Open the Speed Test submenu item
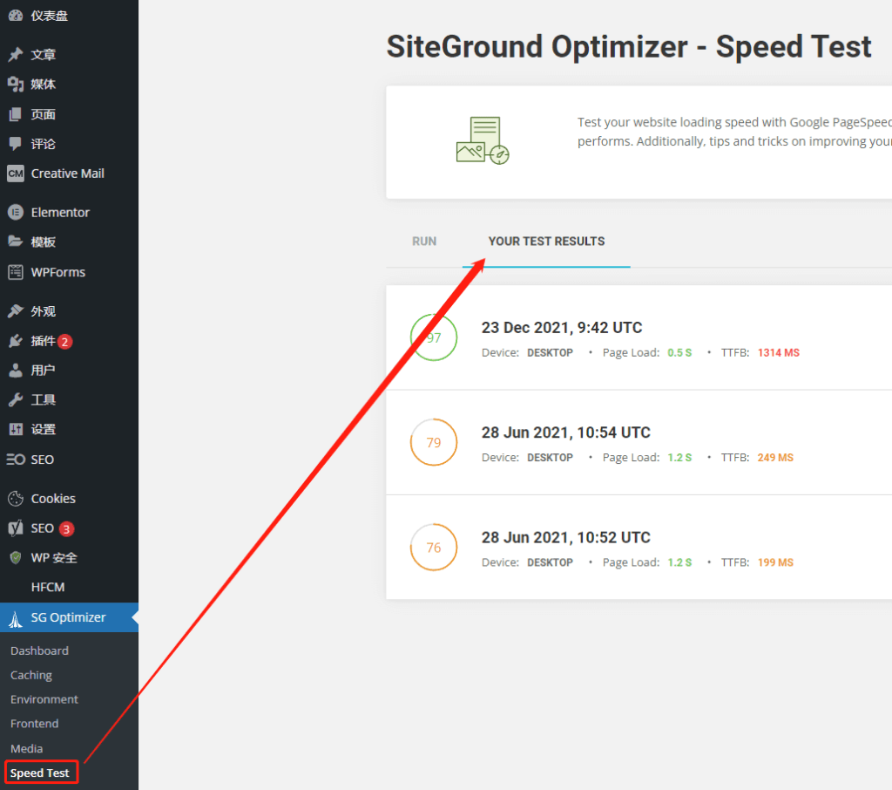This screenshot has height=790, width=892. click(x=40, y=773)
